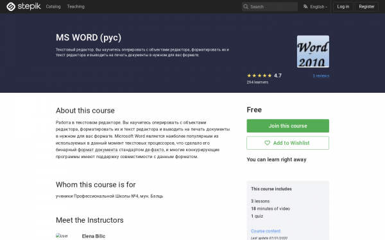The width and height of the screenshot is (385, 240).
Task: Focus the Search input field
Action: coord(269,6)
